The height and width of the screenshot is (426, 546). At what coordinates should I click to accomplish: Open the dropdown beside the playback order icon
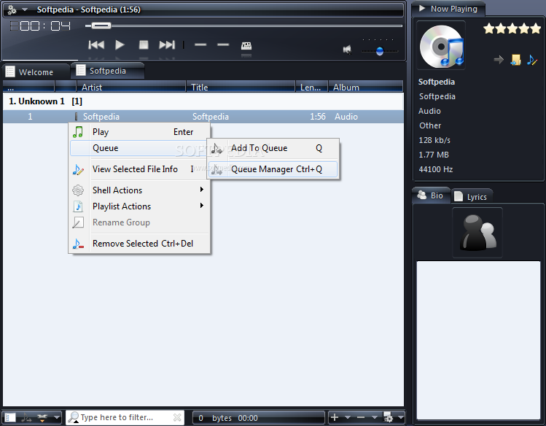[57, 417]
